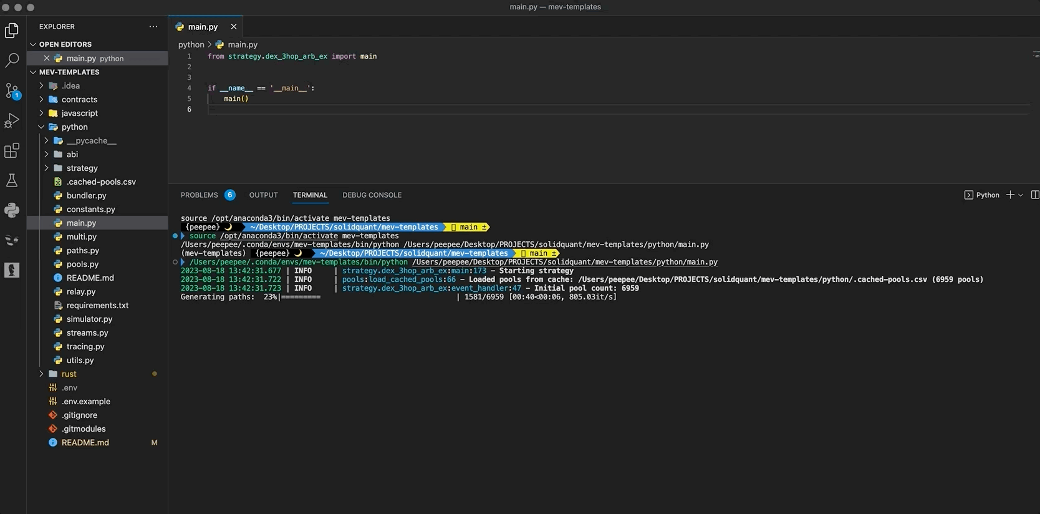Viewport: 1040px width, 514px height.
Task: Open the .env.example file
Action: [97, 401]
